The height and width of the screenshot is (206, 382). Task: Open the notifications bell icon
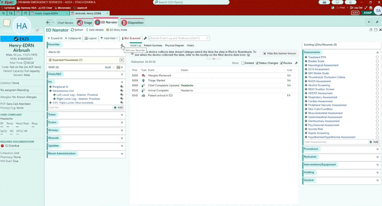click(350, 2)
